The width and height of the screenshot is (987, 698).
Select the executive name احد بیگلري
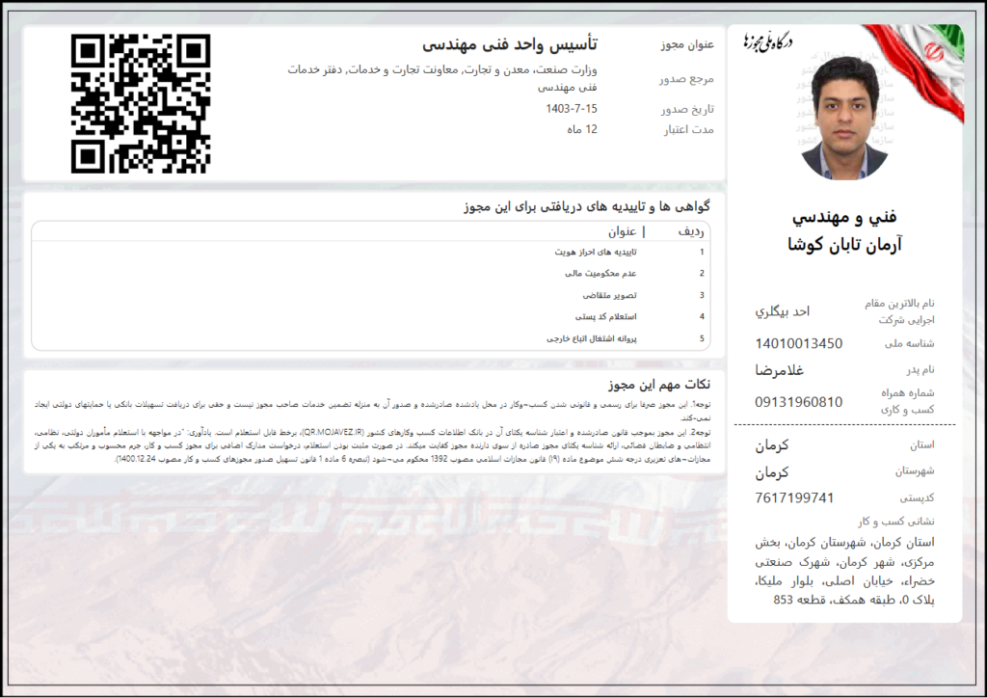(x=783, y=311)
